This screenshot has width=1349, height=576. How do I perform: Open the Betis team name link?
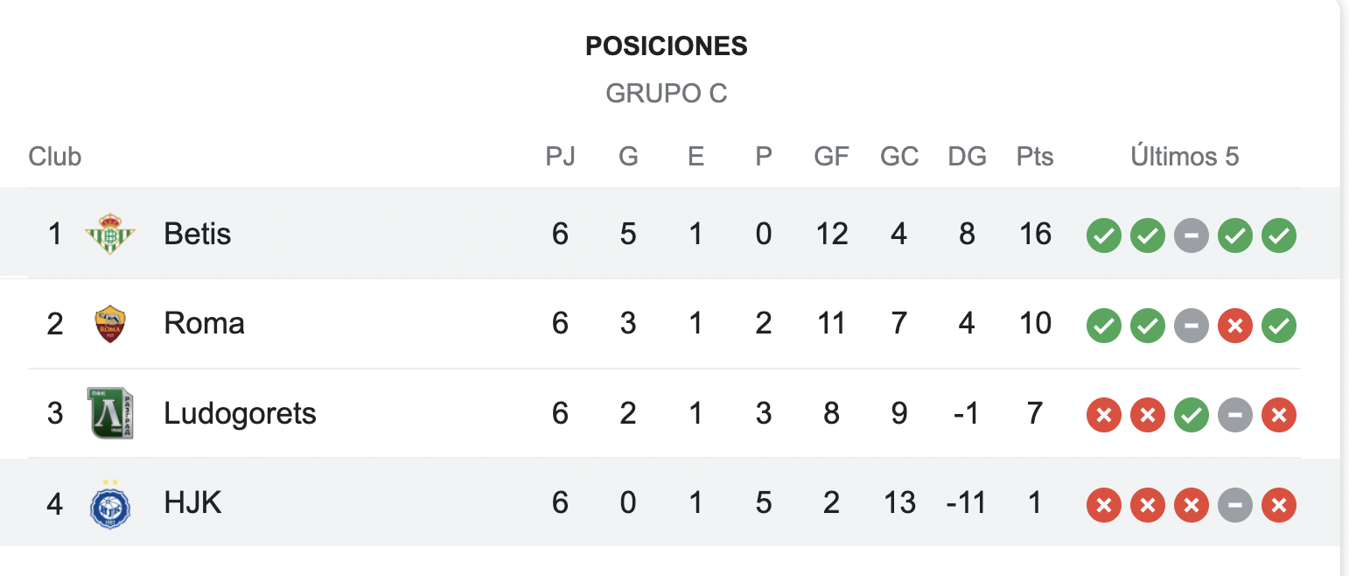[x=198, y=234]
